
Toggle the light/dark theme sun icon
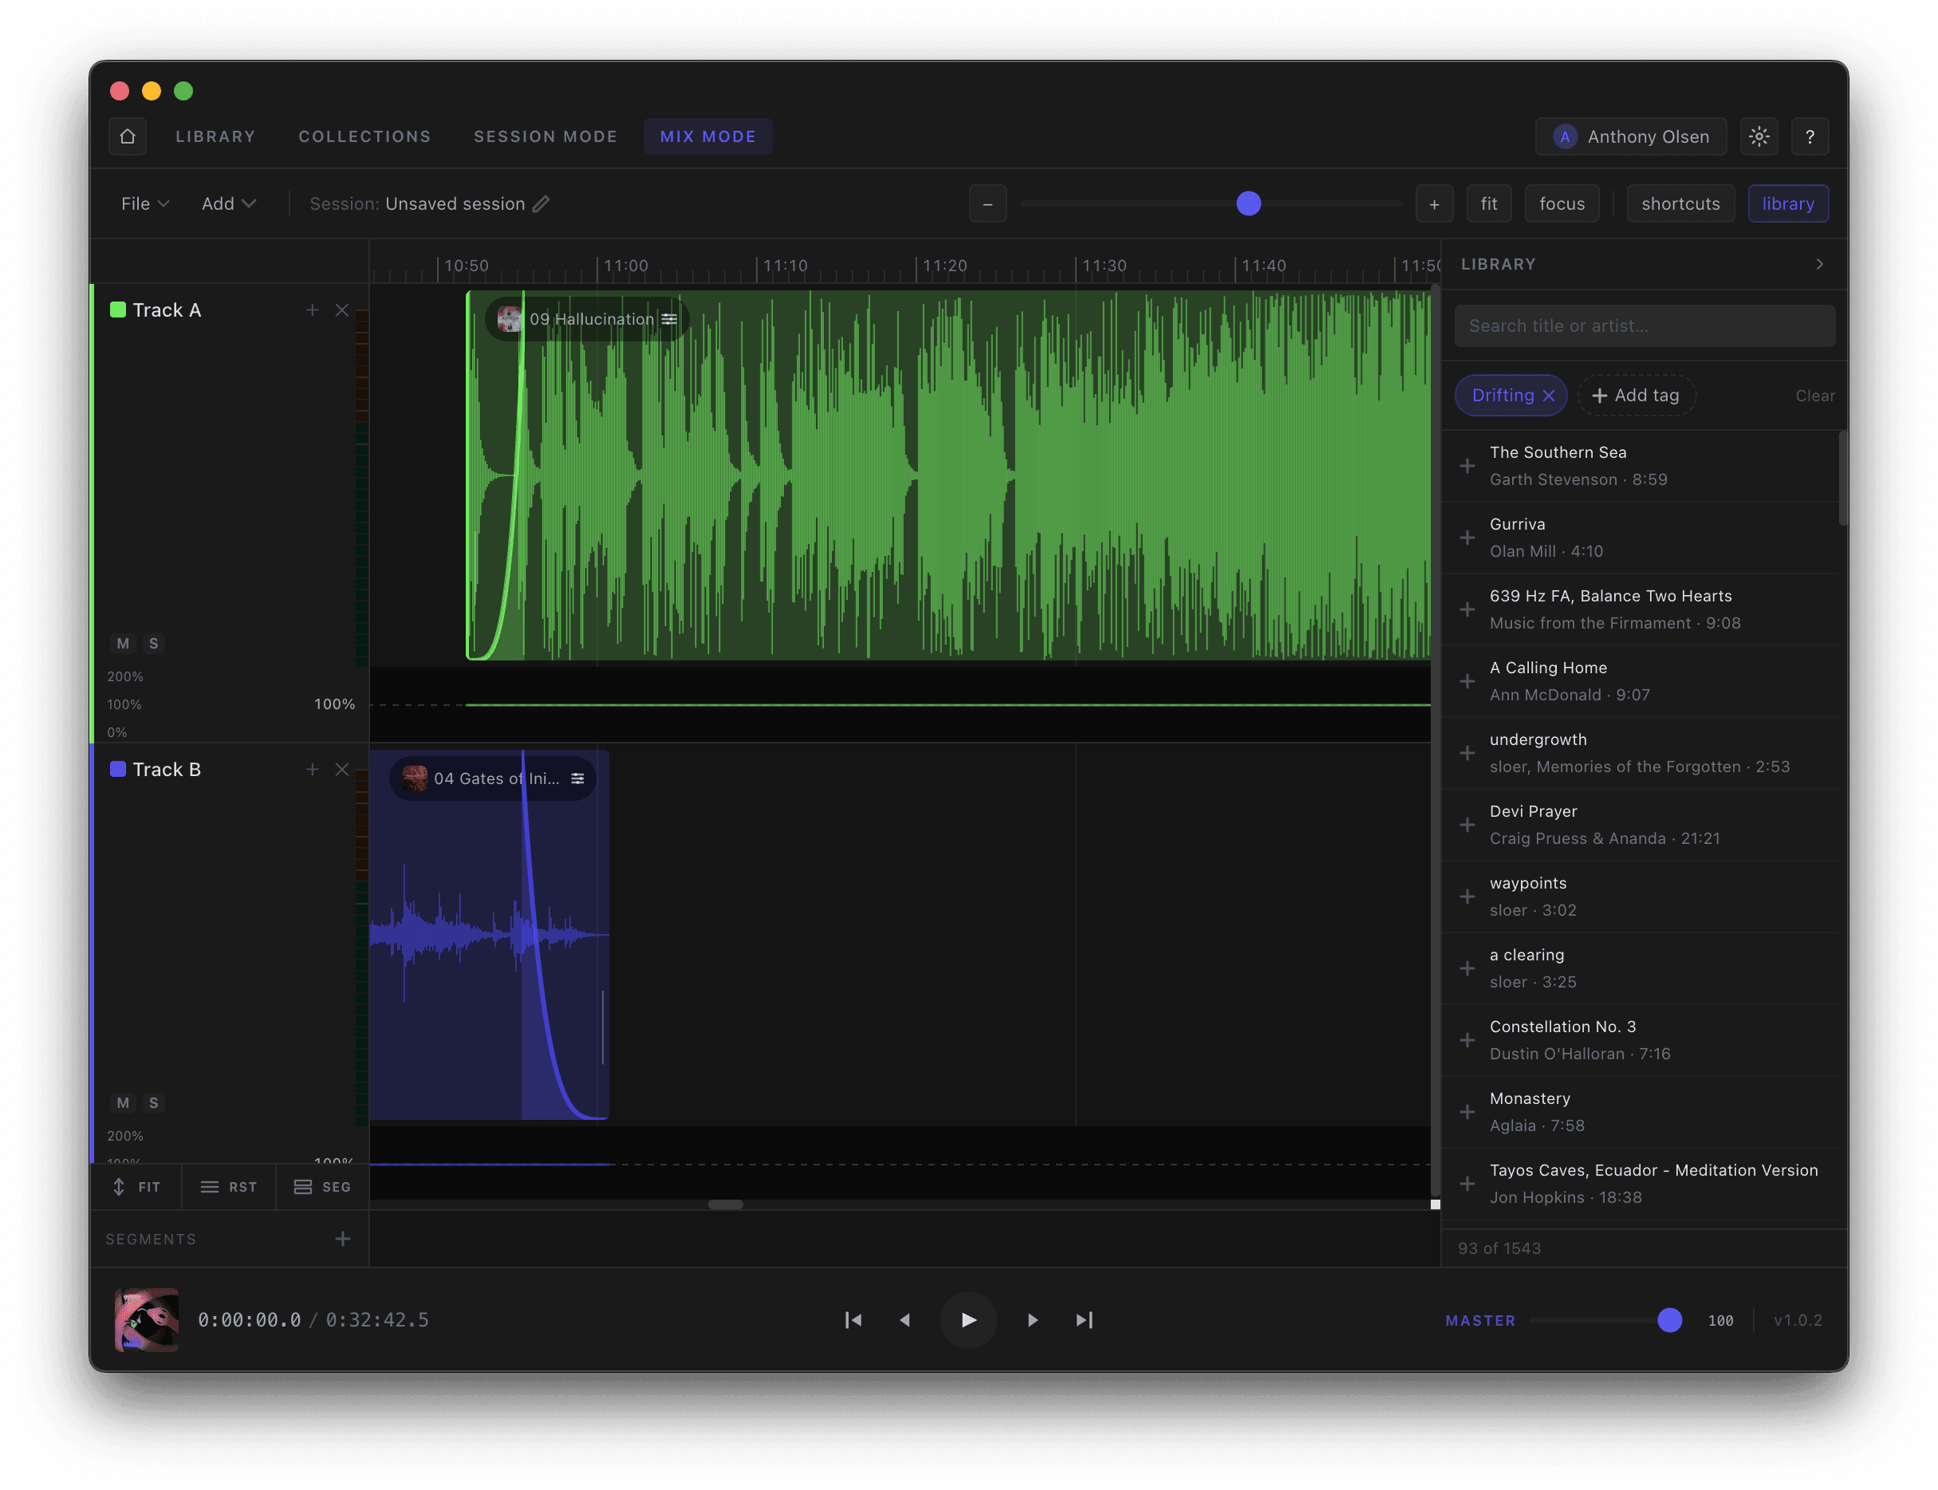click(1759, 136)
